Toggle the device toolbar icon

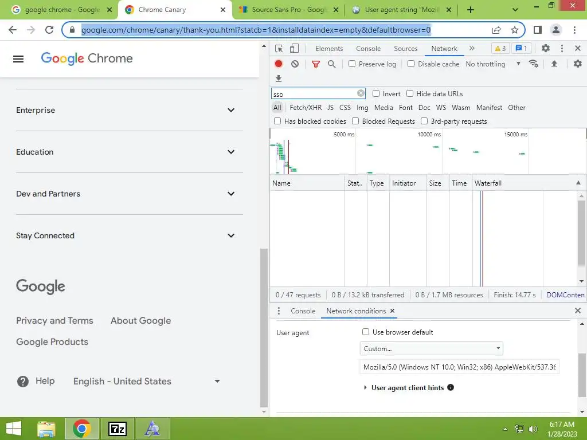[x=294, y=48]
